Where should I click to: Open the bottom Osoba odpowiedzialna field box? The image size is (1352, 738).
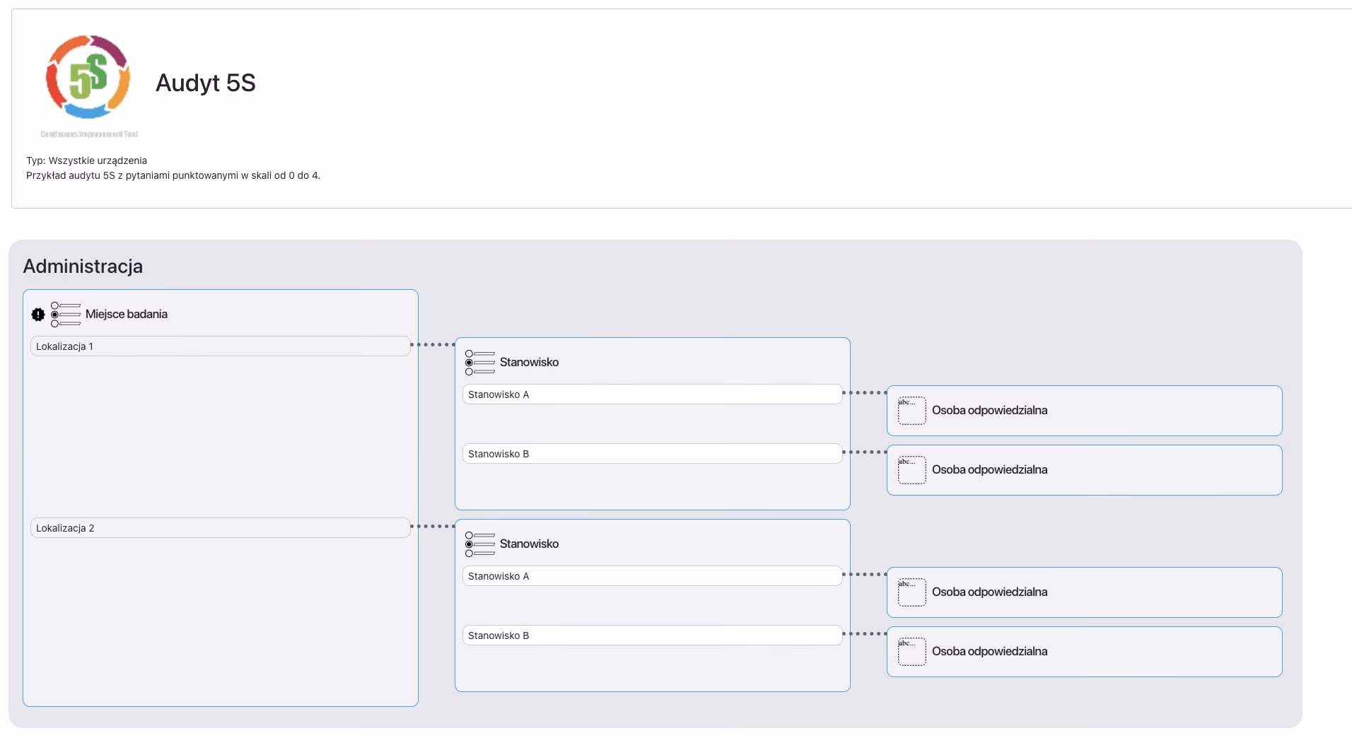[x=1084, y=652]
